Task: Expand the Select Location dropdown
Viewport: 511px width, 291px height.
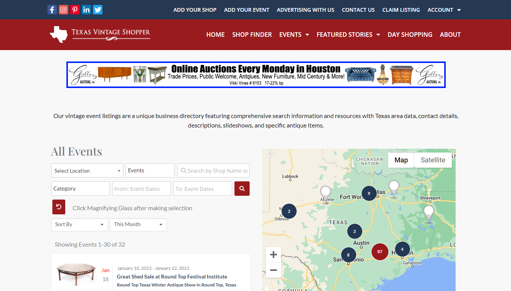Action: tap(87, 171)
